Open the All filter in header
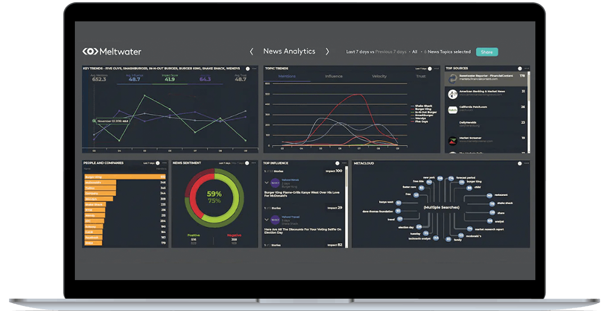 [414, 52]
